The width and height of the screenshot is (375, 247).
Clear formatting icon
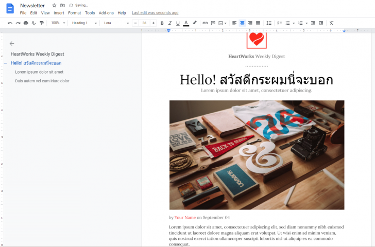[331, 23]
